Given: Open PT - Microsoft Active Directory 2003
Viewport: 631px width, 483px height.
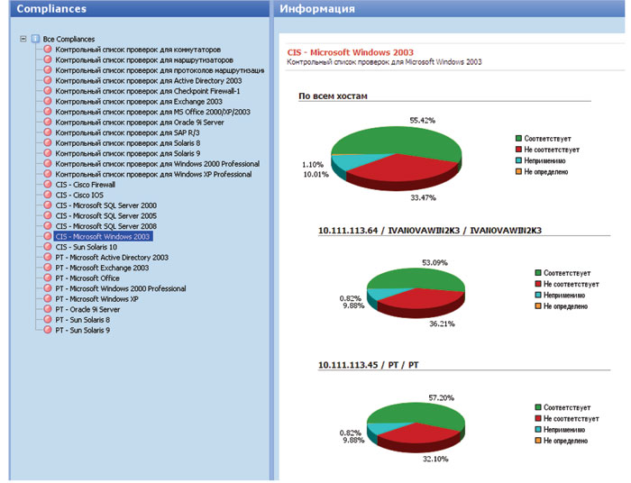Looking at the screenshot, I should click(112, 258).
